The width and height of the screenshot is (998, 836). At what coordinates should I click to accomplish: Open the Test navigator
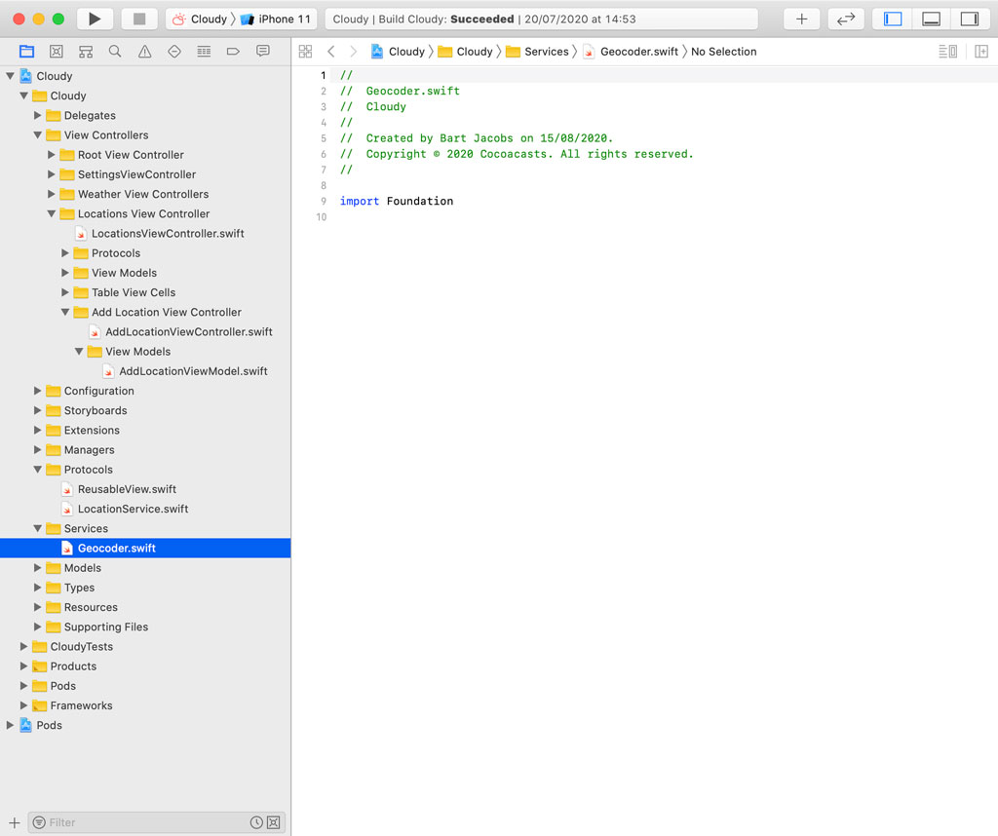tap(175, 52)
